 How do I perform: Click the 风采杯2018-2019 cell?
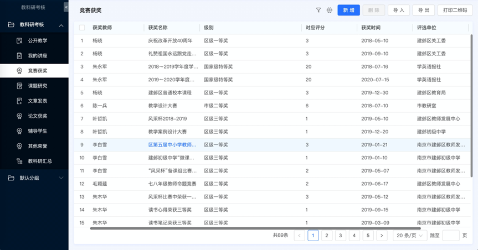click(167, 119)
